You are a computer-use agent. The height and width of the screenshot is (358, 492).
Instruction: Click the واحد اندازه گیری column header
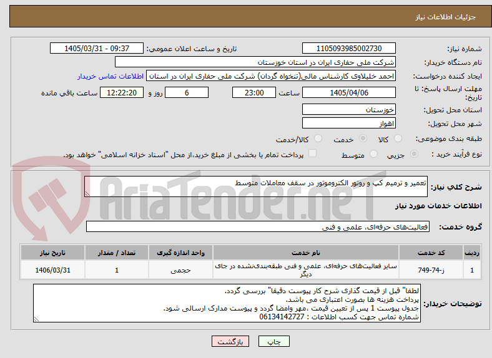180,253
